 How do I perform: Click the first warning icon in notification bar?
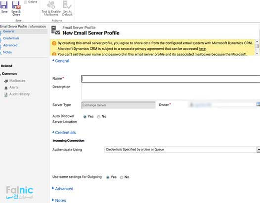click(54, 43)
